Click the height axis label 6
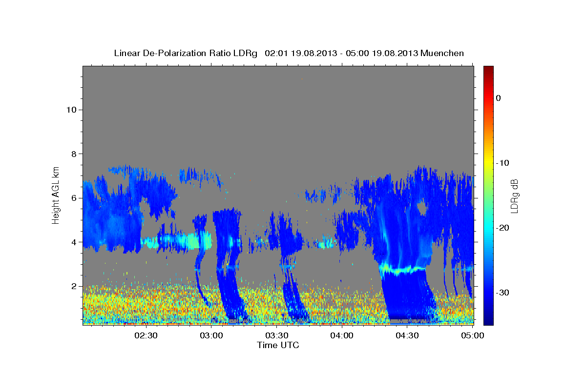 click(73, 198)
